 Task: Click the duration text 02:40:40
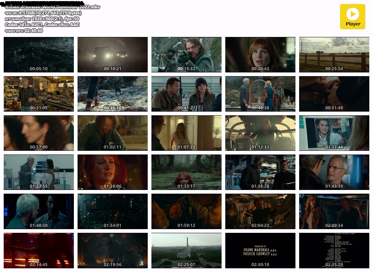point(34,31)
